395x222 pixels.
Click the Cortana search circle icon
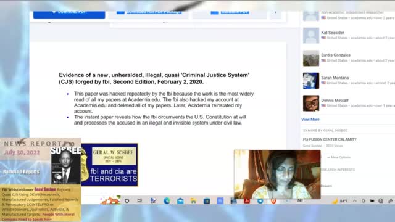tap(127, 200)
